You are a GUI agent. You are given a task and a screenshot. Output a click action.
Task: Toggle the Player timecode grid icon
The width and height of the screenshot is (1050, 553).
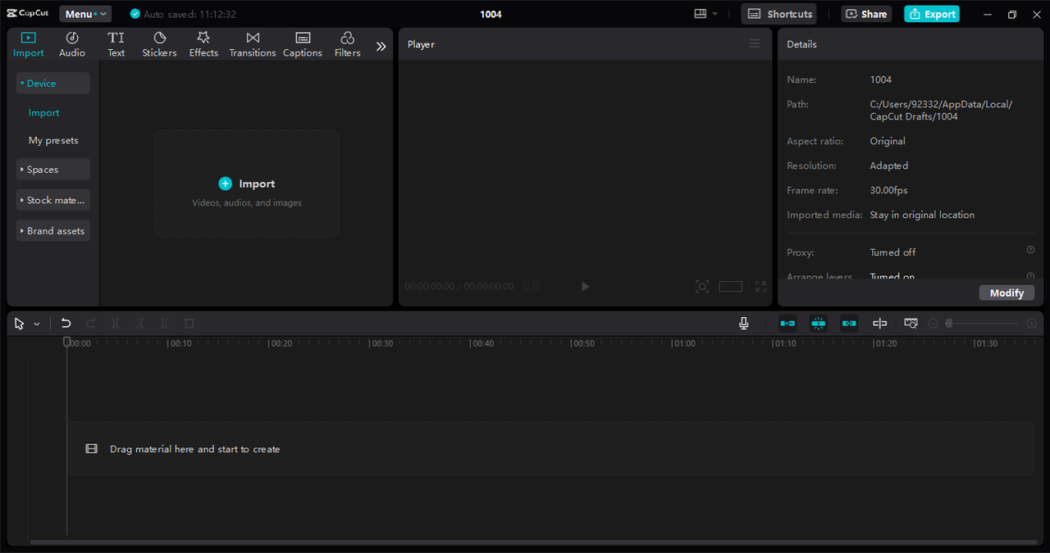pyautogui.click(x=532, y=287)
